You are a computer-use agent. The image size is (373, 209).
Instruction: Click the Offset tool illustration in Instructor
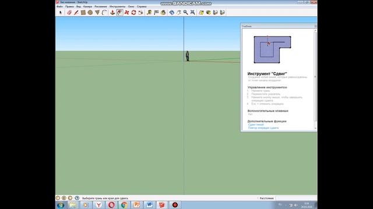pyautogui.click(x=272, y=49)
